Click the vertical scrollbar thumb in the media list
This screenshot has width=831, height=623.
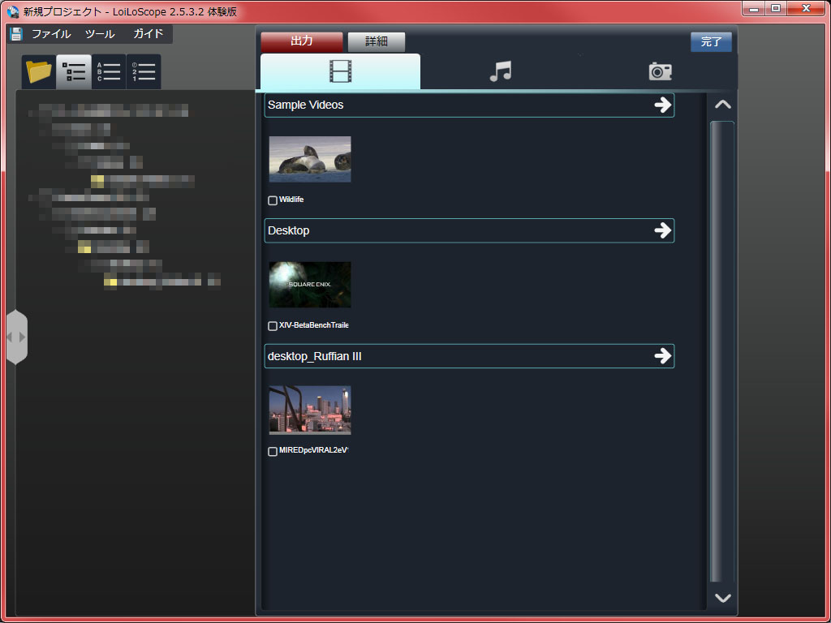coord(721,352)
